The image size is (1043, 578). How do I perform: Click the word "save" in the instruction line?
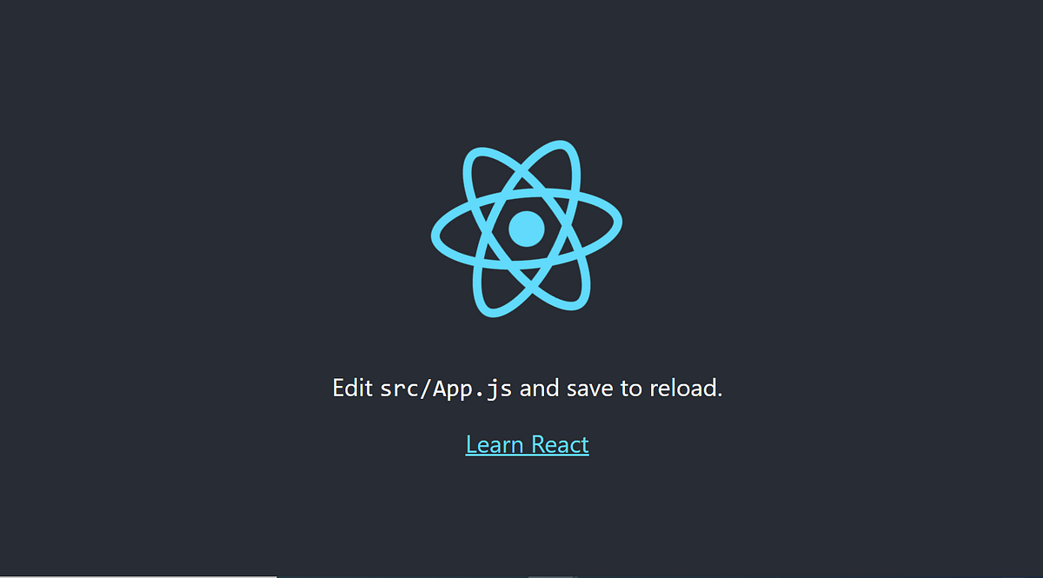tap(590, 389)
